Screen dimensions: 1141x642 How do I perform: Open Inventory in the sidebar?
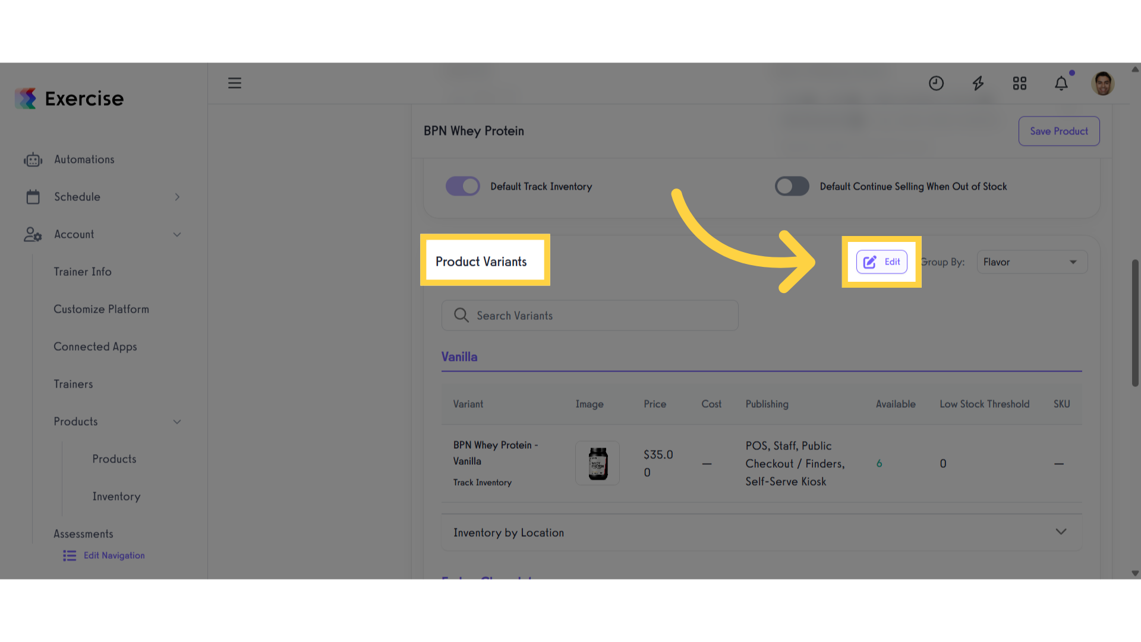coord(116,496)
